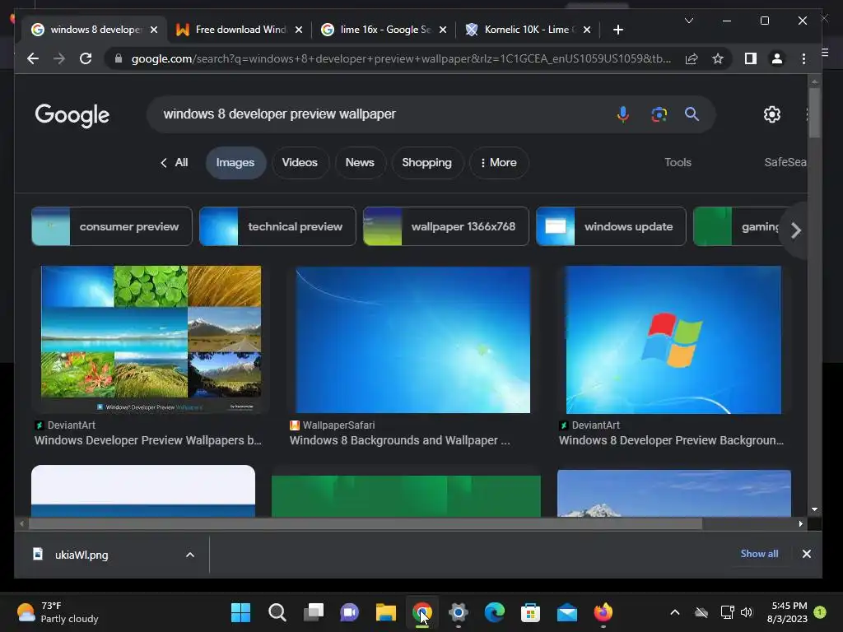Screen dimensions: 843x632
Task: Open 'Windows Developer Preview Wallpapers' result link
Action: click(x=148, y=440)
